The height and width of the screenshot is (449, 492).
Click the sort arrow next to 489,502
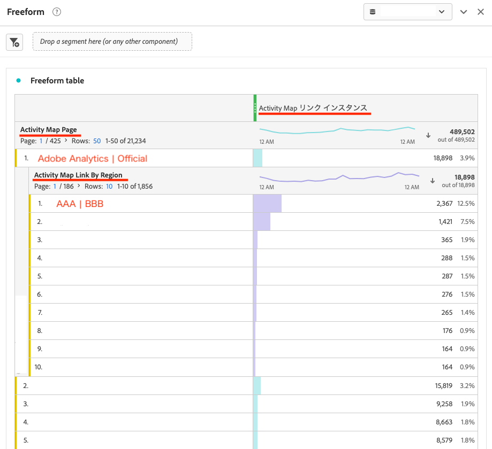(x=428, y=135)
